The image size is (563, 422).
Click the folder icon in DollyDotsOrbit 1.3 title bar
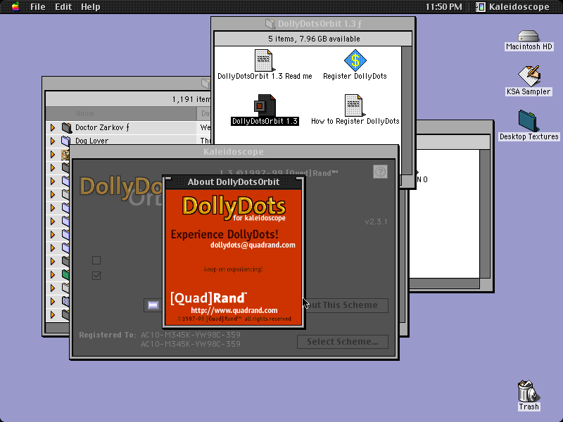point(270,24)
